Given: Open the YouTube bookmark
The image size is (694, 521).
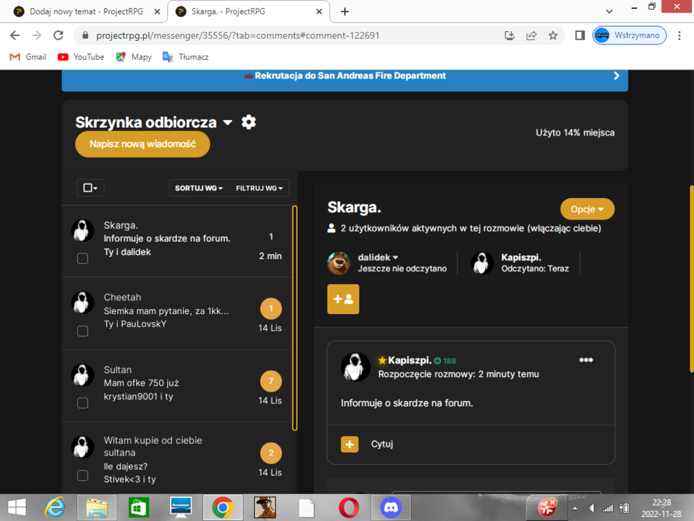Looking at the screenshot, I should tap(81, 57).
